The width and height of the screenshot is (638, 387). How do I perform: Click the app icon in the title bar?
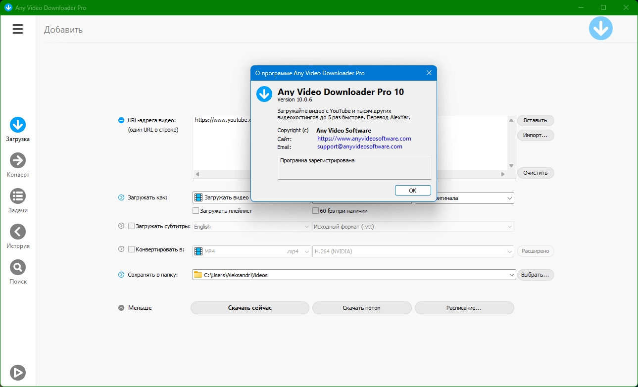coord(8,7)
